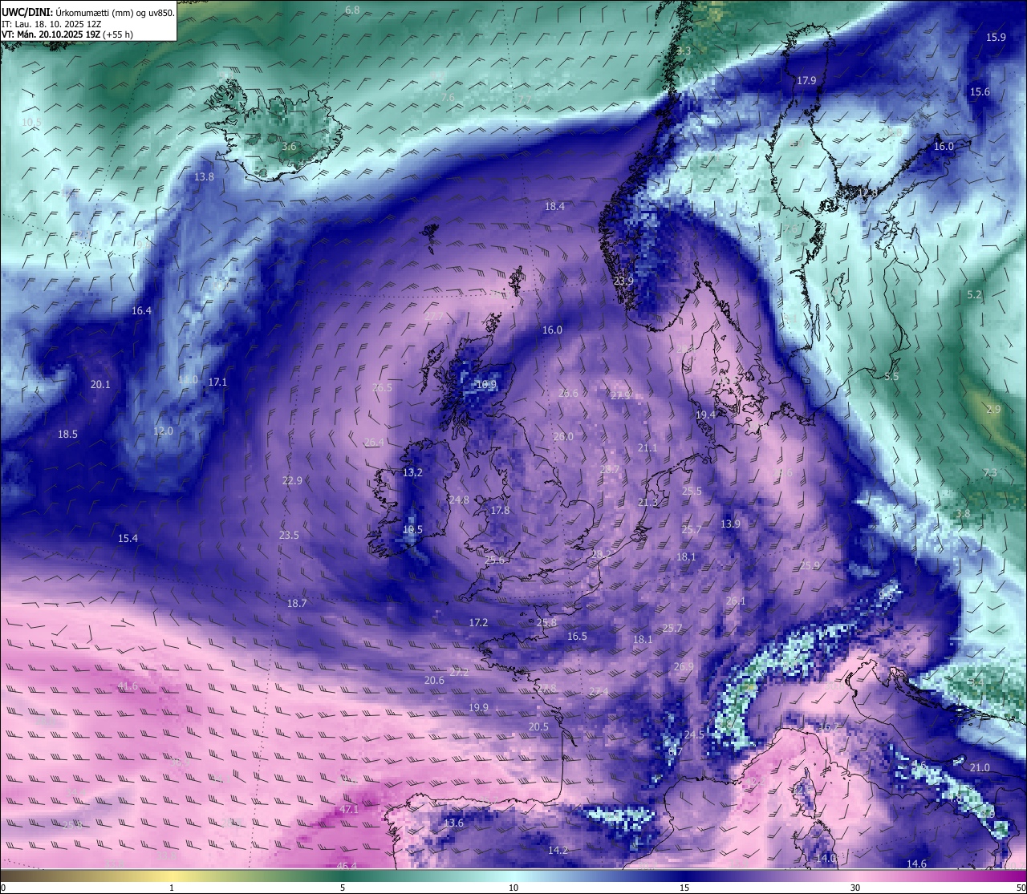Click the map value '16.4'
This screenshot has width=1027, height=894.
coord(141,310)
